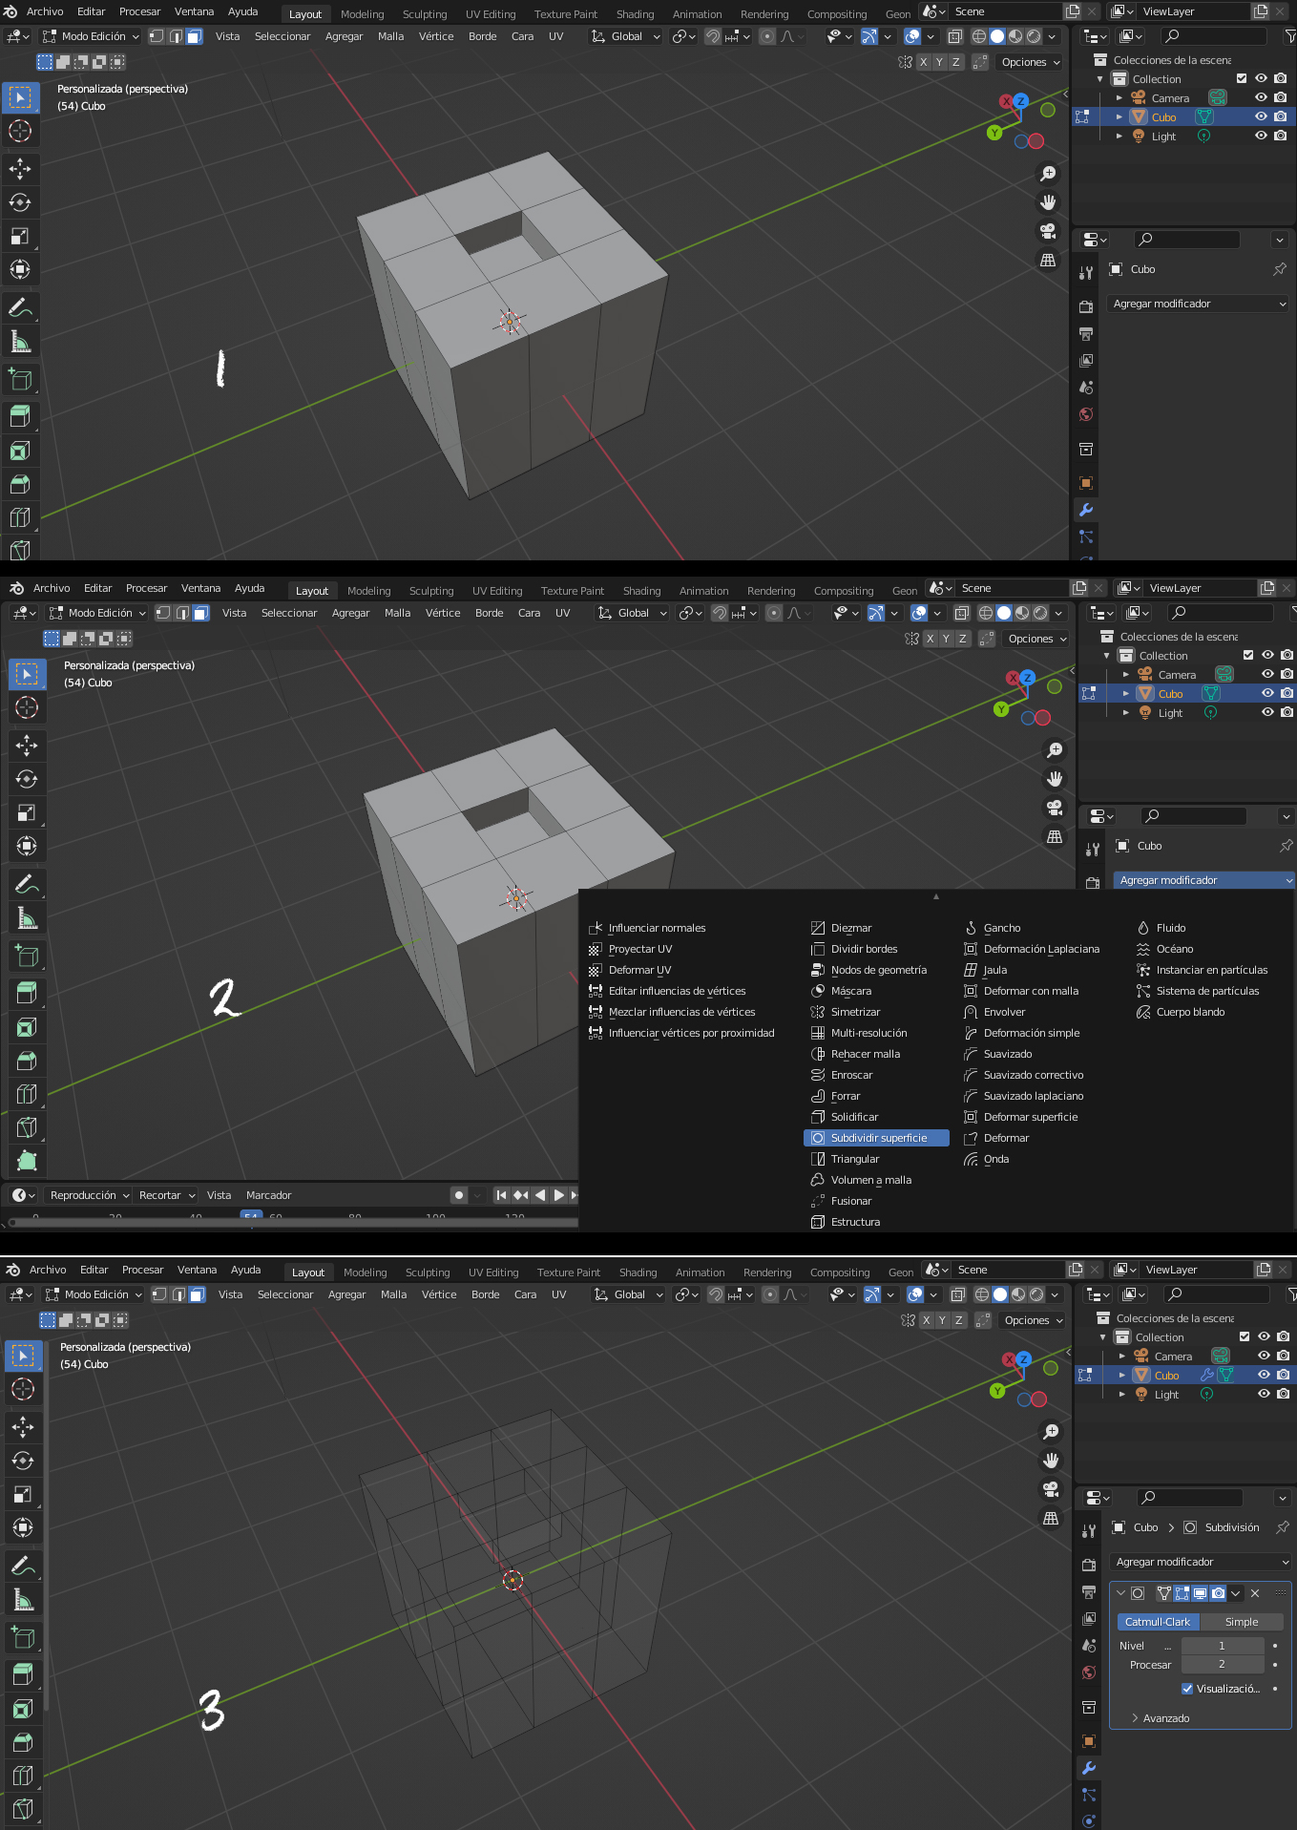Click the Nivel value field
This screenshot has width=1297, height=1830.
[1223, 1646]
